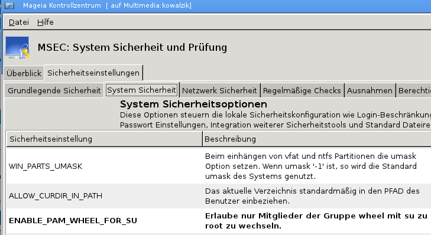Viewport: 431px width, 235px height.
Task: Select the ALLOW_CURDIR_IN_PATH row
Action: (x=219, y=196)
